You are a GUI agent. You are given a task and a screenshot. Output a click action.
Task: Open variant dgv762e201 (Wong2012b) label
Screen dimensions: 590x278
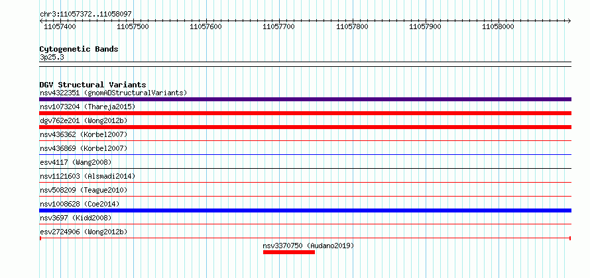pos(84,120)
